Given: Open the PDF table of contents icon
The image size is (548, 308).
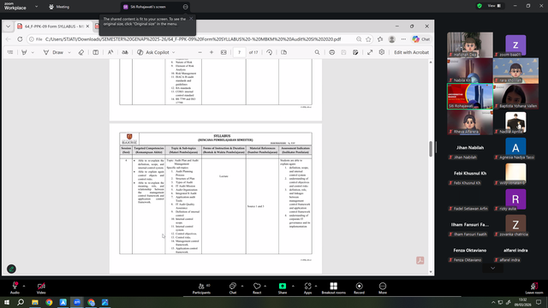Looking at the screenshot, I should point(10,52).
